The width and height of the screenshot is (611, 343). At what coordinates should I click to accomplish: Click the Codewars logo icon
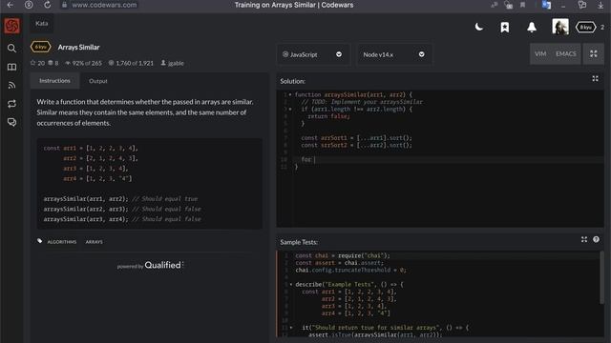(11, 26)
